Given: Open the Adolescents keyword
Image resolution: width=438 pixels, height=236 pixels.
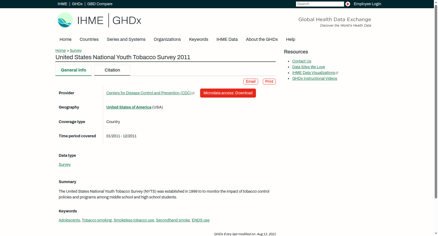Looking at the screenshot, I should [x=69, y=220].
